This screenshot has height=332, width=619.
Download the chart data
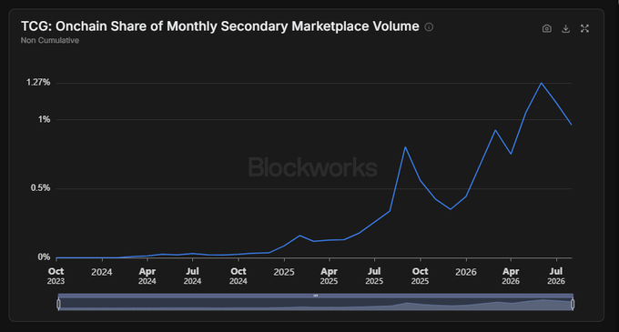coord(565,28)
